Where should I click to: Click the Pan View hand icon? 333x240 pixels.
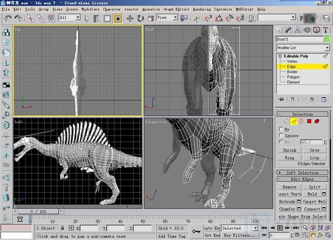[312, 235]
